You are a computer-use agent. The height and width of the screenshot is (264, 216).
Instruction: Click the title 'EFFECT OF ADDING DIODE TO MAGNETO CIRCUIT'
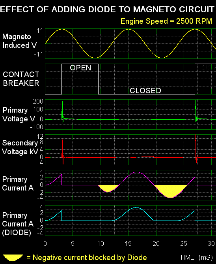(x=107, y=9)
